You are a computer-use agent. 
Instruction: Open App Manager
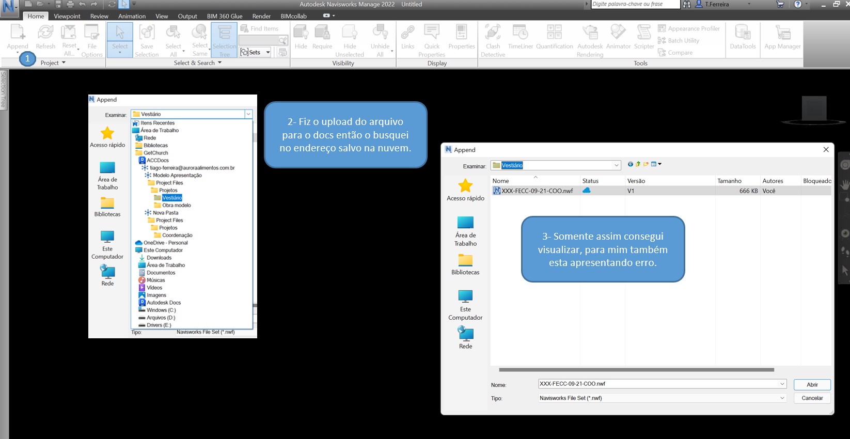[782, 37]
